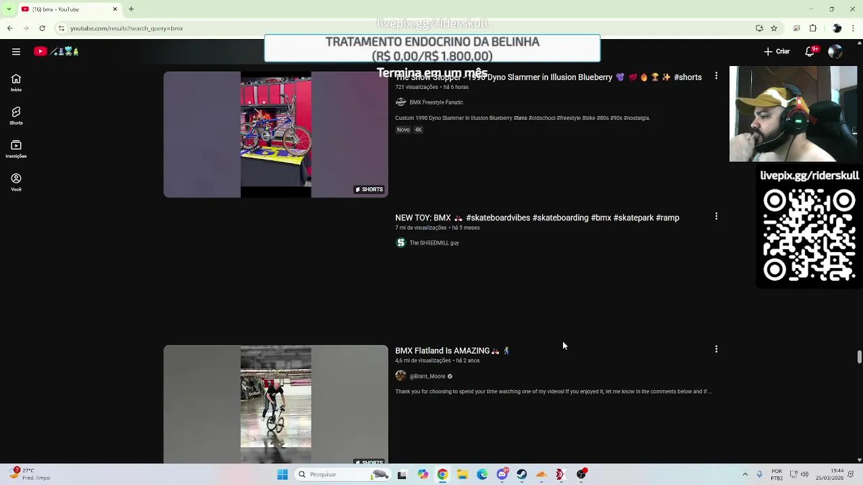The width and height of the screenshot is (863, 485).
Task: Click the @Brant_Moore channel avatar
Action: pos(400,376)
